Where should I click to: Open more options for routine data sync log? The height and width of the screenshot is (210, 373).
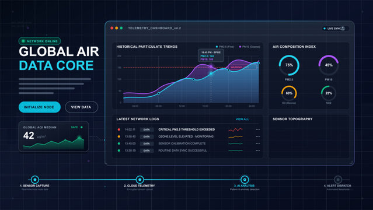pos(257,150)
